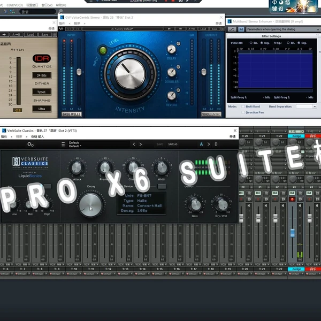Open the 程序 menu in VoiceCentric window

(77, 24)
